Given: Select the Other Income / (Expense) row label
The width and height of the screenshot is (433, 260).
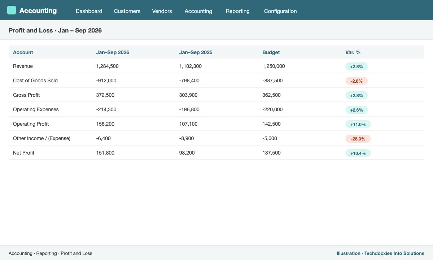Looking at the screenshot, I should click(x=41, y=138).
